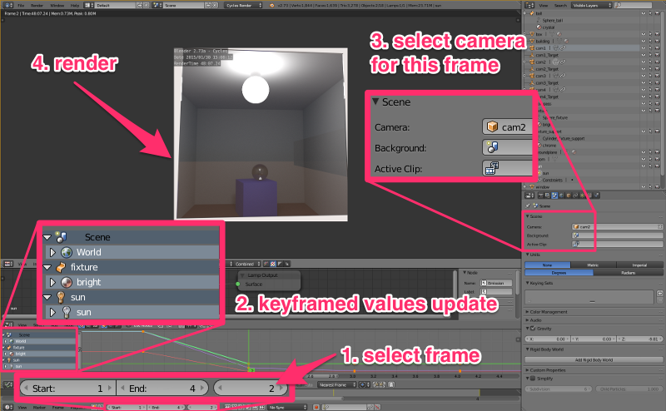Click the node Name field Emission
Viewport: 666px width, 411px height.
(496, 283)
